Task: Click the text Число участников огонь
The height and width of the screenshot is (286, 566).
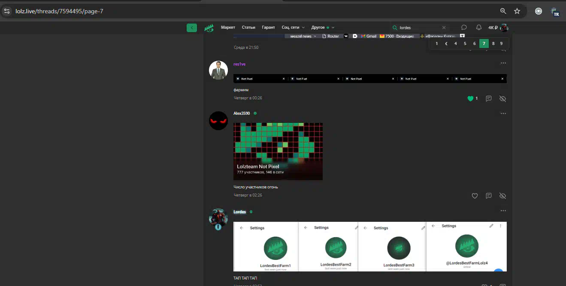Action: (x=256, y=187)
